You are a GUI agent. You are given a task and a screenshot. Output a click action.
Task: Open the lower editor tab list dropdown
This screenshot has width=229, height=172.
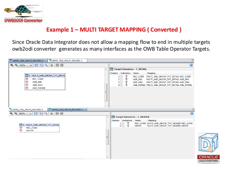click(193, 109)
